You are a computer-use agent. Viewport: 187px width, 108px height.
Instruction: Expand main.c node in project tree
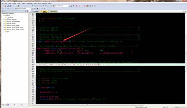click(x=6, y=18)
